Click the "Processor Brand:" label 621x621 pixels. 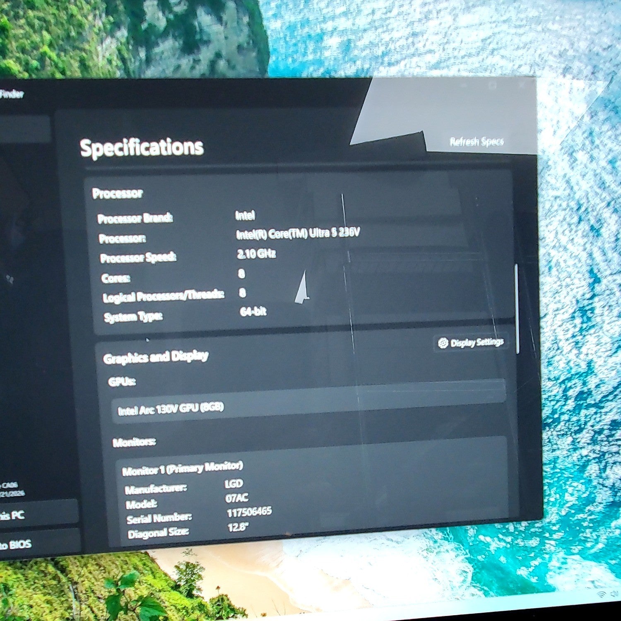pos(135,218)
